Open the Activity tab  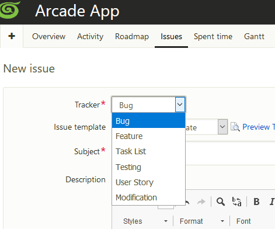click(90, 36)
